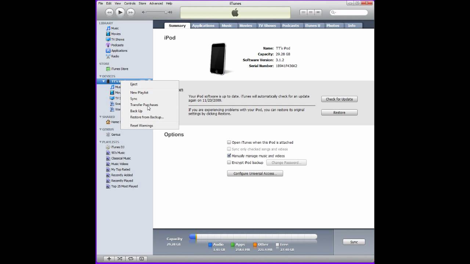Click the previous track rewind button
This screenshot has height=264, width=470.
point(109,12)
